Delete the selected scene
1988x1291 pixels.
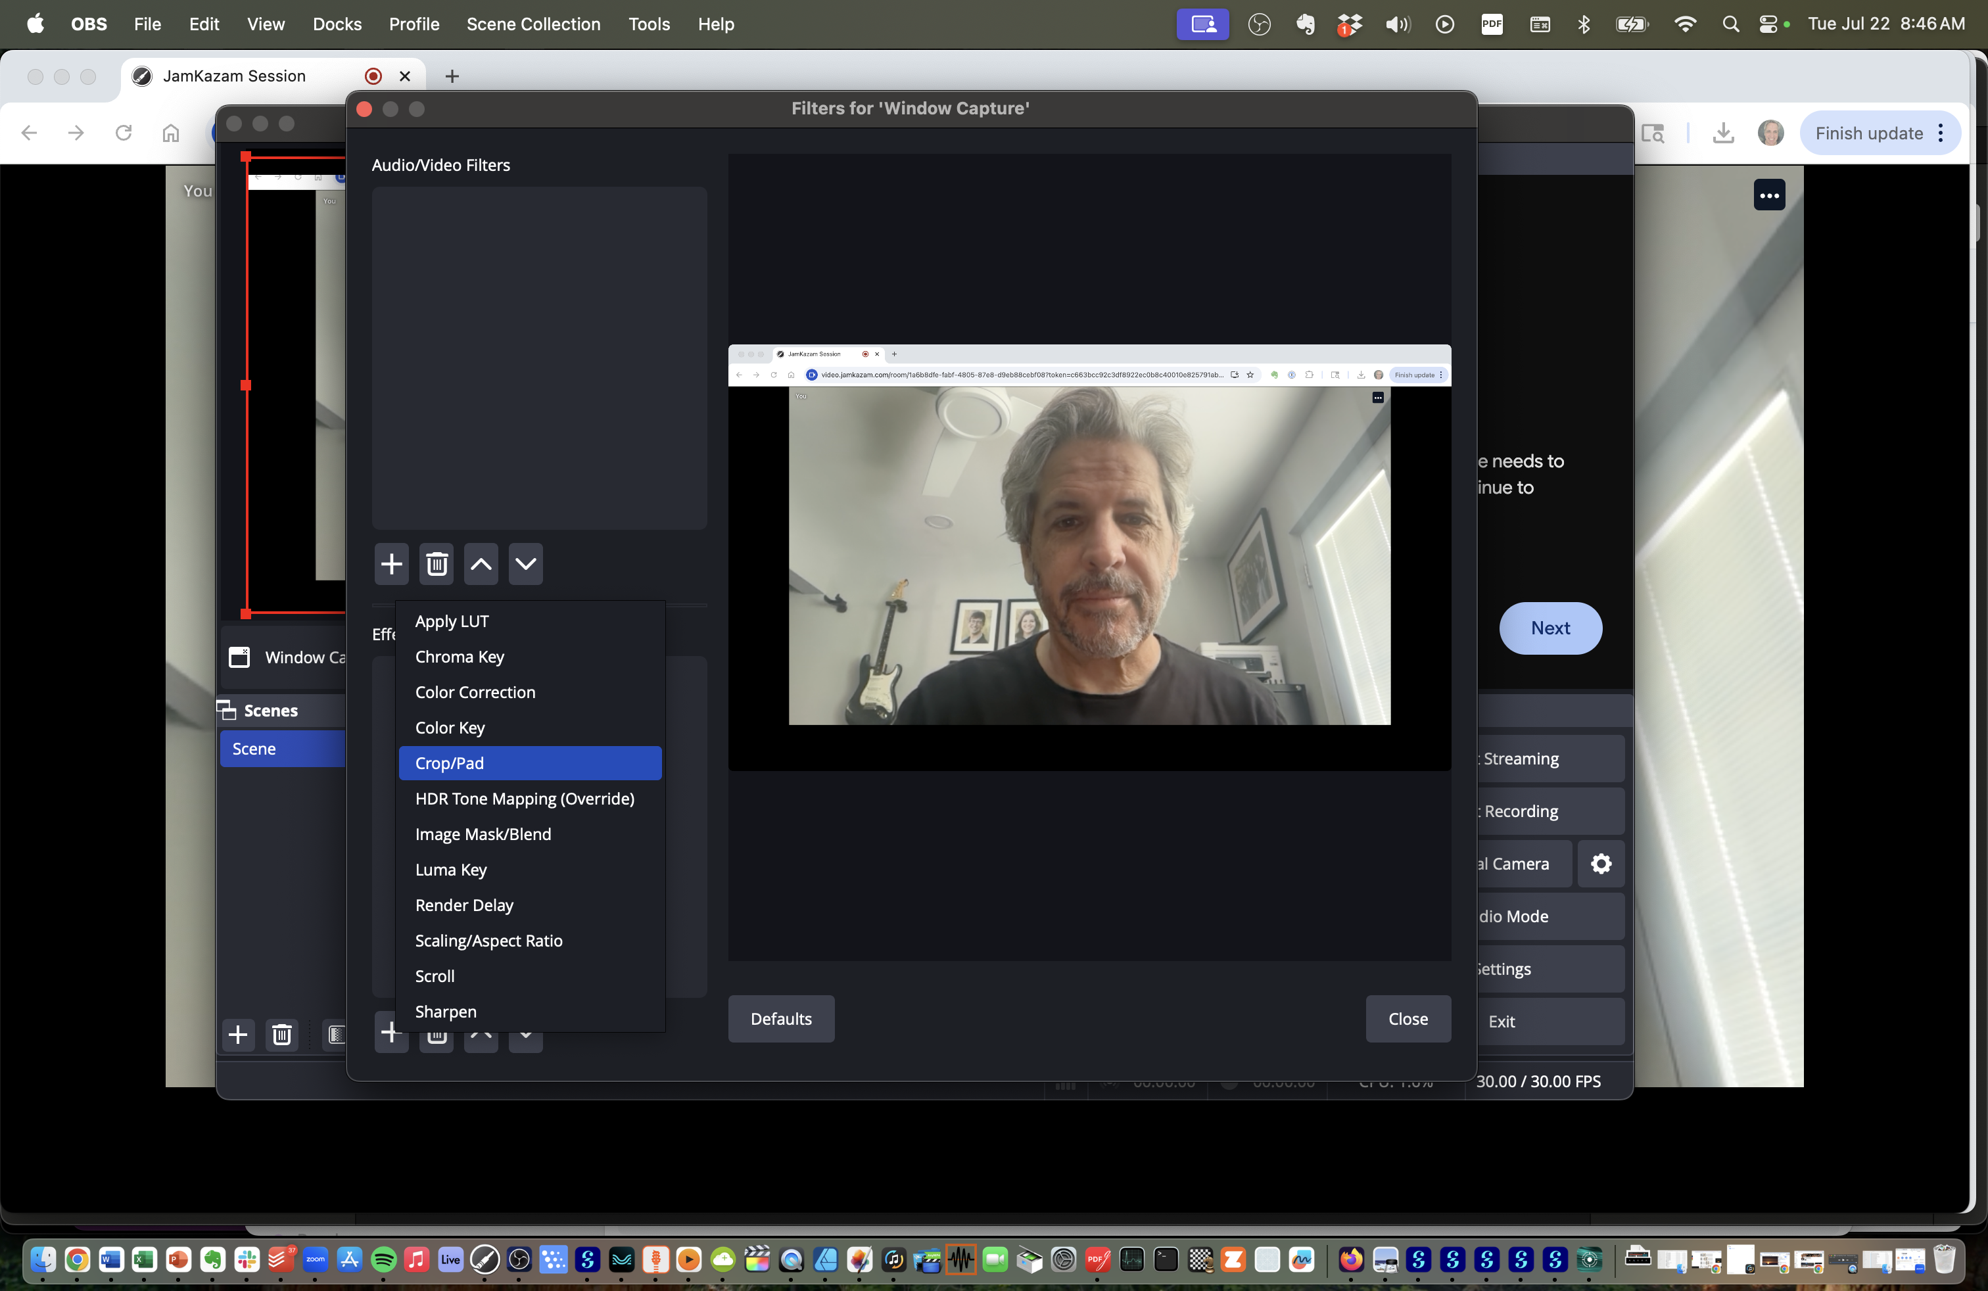pyautogui.click(x=281, y=1035)
